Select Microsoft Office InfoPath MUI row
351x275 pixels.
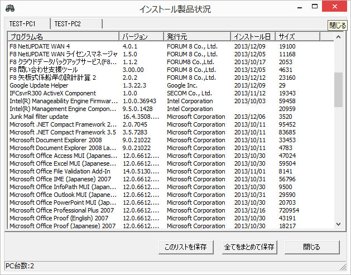tap(171, 187)
